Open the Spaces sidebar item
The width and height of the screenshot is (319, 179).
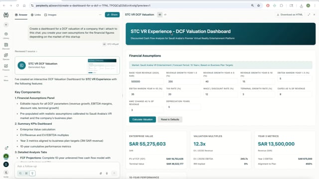click(x=6, y=57)
